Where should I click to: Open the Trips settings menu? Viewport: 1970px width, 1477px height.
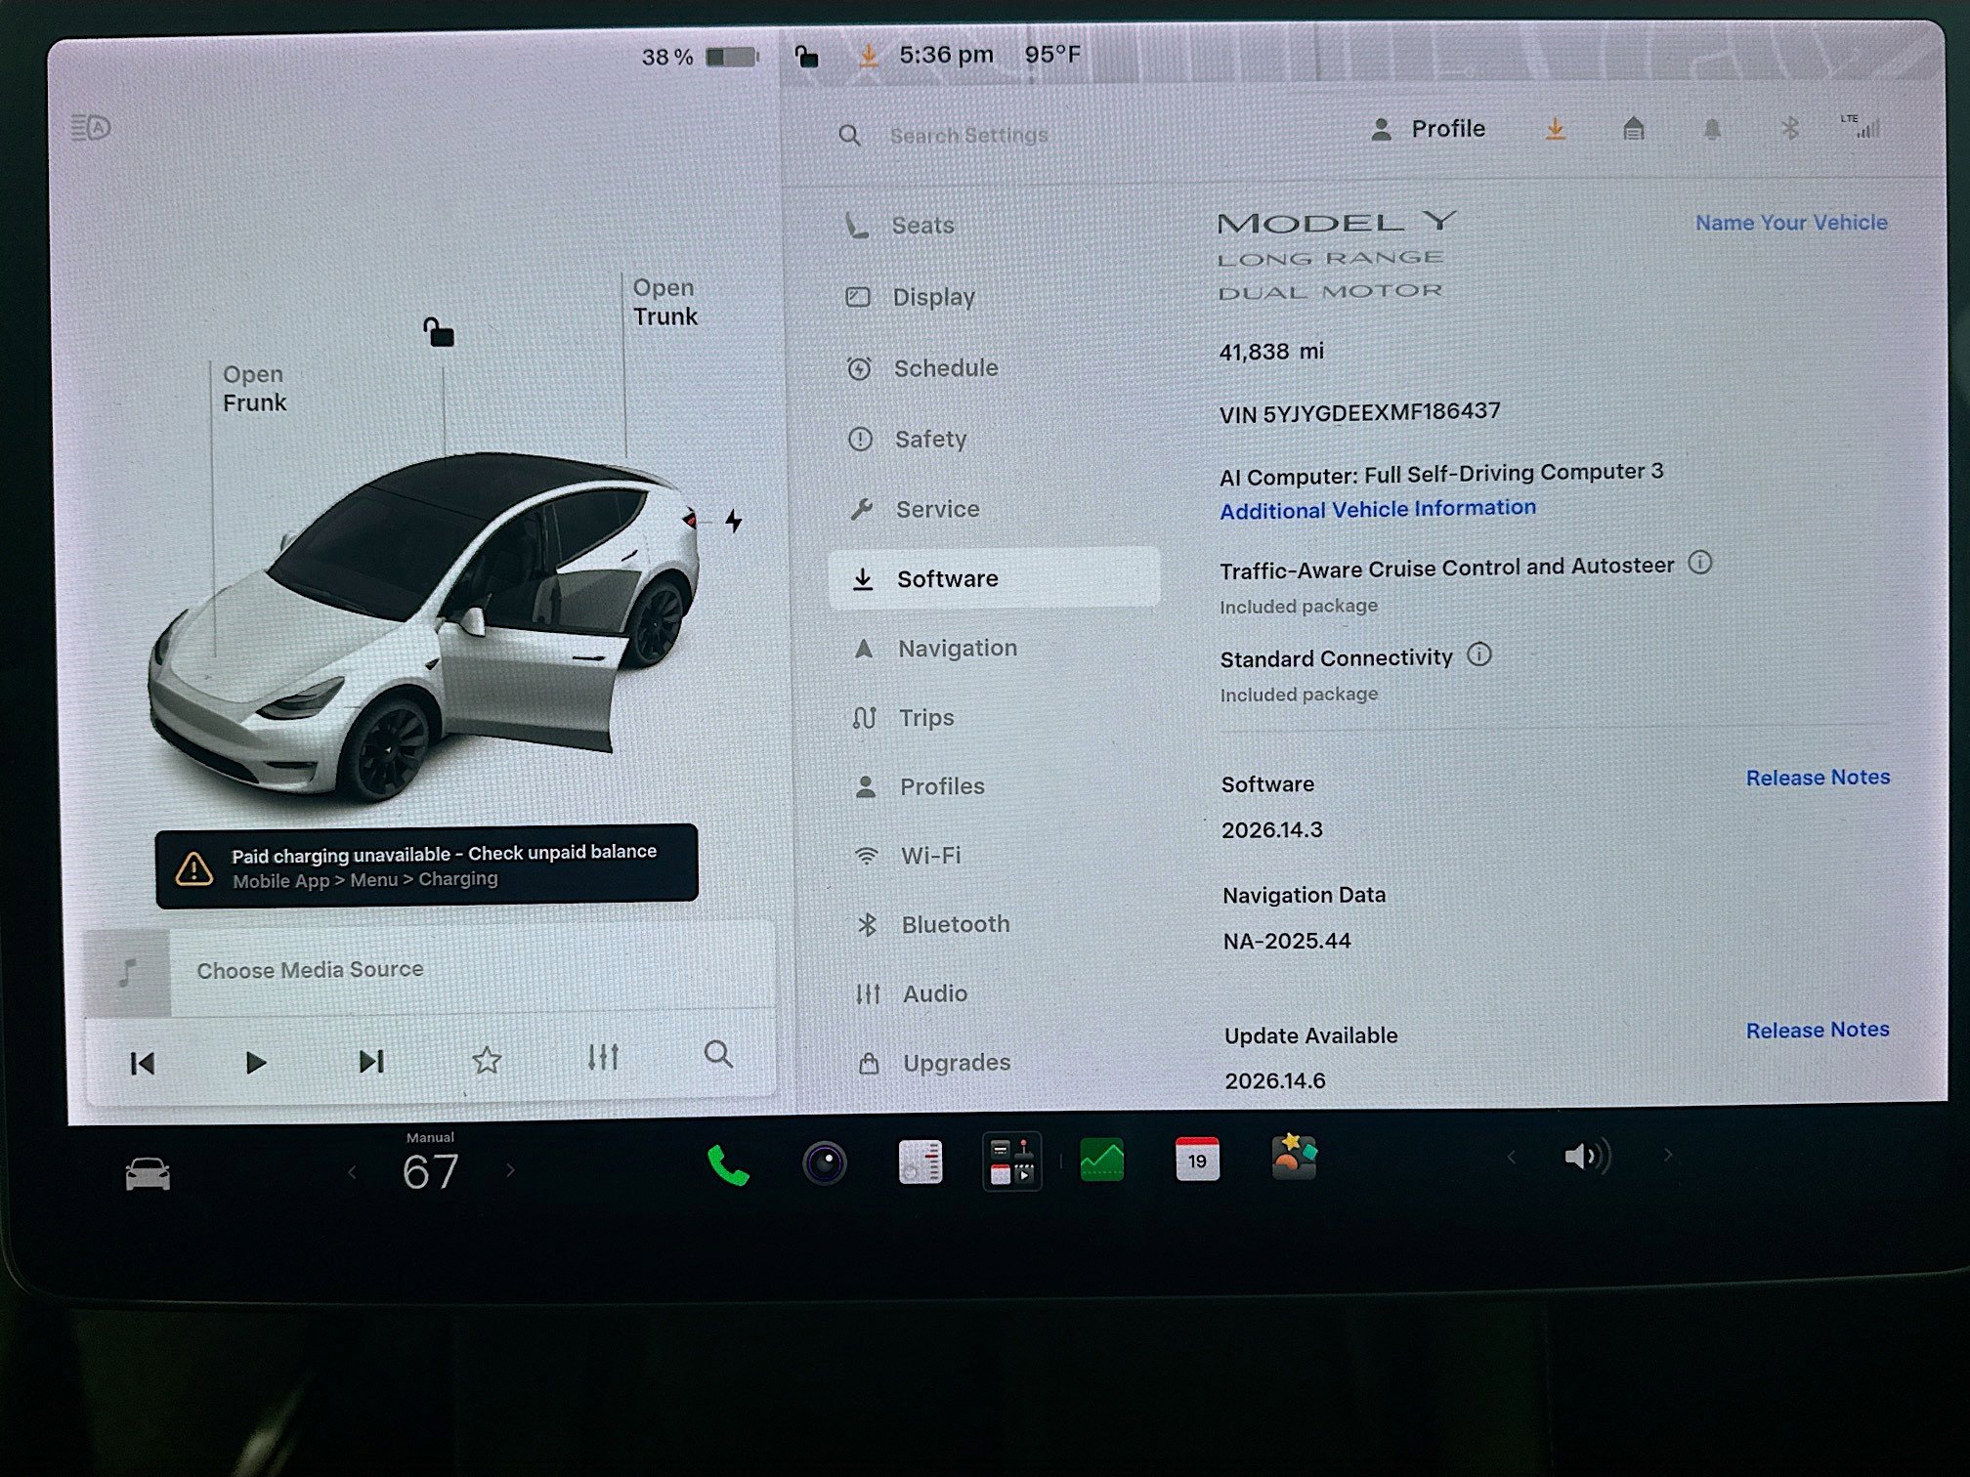(x=903, y=718)
